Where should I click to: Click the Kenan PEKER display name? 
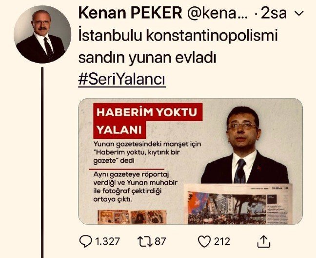coord(130,13)
